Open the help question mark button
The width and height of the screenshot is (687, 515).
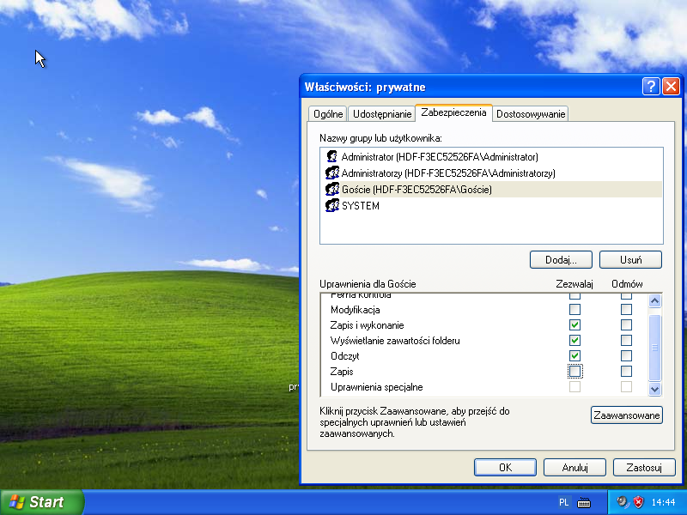(x=651, y=87)
